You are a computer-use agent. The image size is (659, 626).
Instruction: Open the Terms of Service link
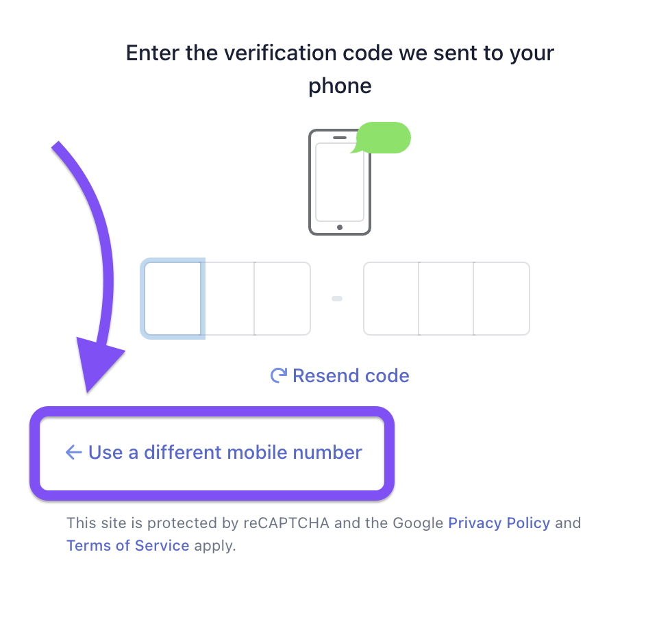127,546
